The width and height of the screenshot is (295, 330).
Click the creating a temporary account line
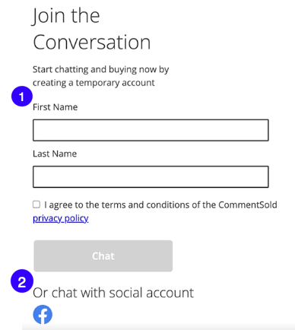(x=94, y=83)
